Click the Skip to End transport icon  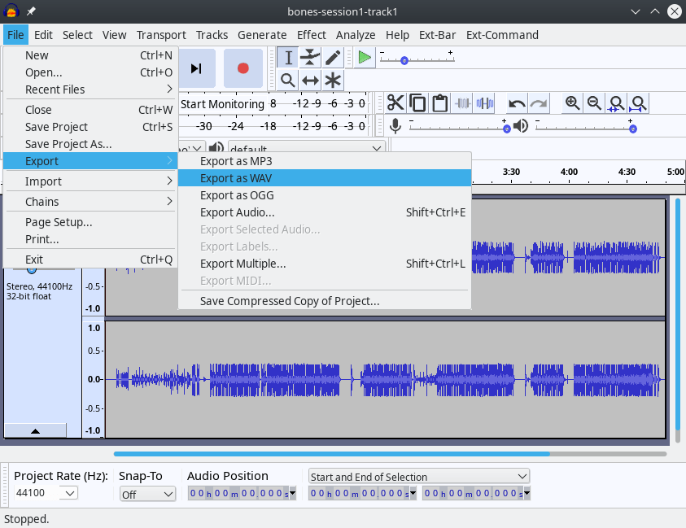[x=196, y=68]
